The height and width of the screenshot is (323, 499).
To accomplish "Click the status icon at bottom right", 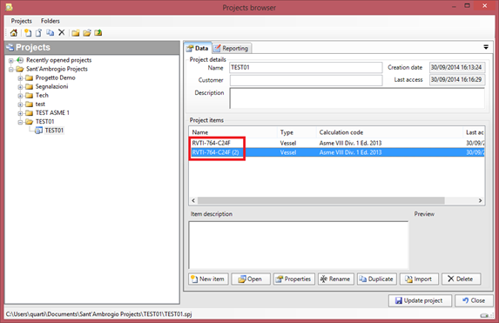I will click(x=485, y=315).
